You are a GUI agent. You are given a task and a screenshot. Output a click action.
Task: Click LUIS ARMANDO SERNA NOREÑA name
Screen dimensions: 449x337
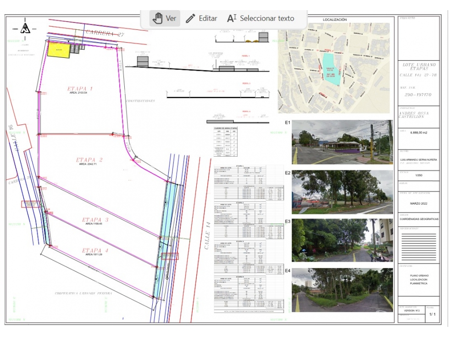click(x=418, y=160)
